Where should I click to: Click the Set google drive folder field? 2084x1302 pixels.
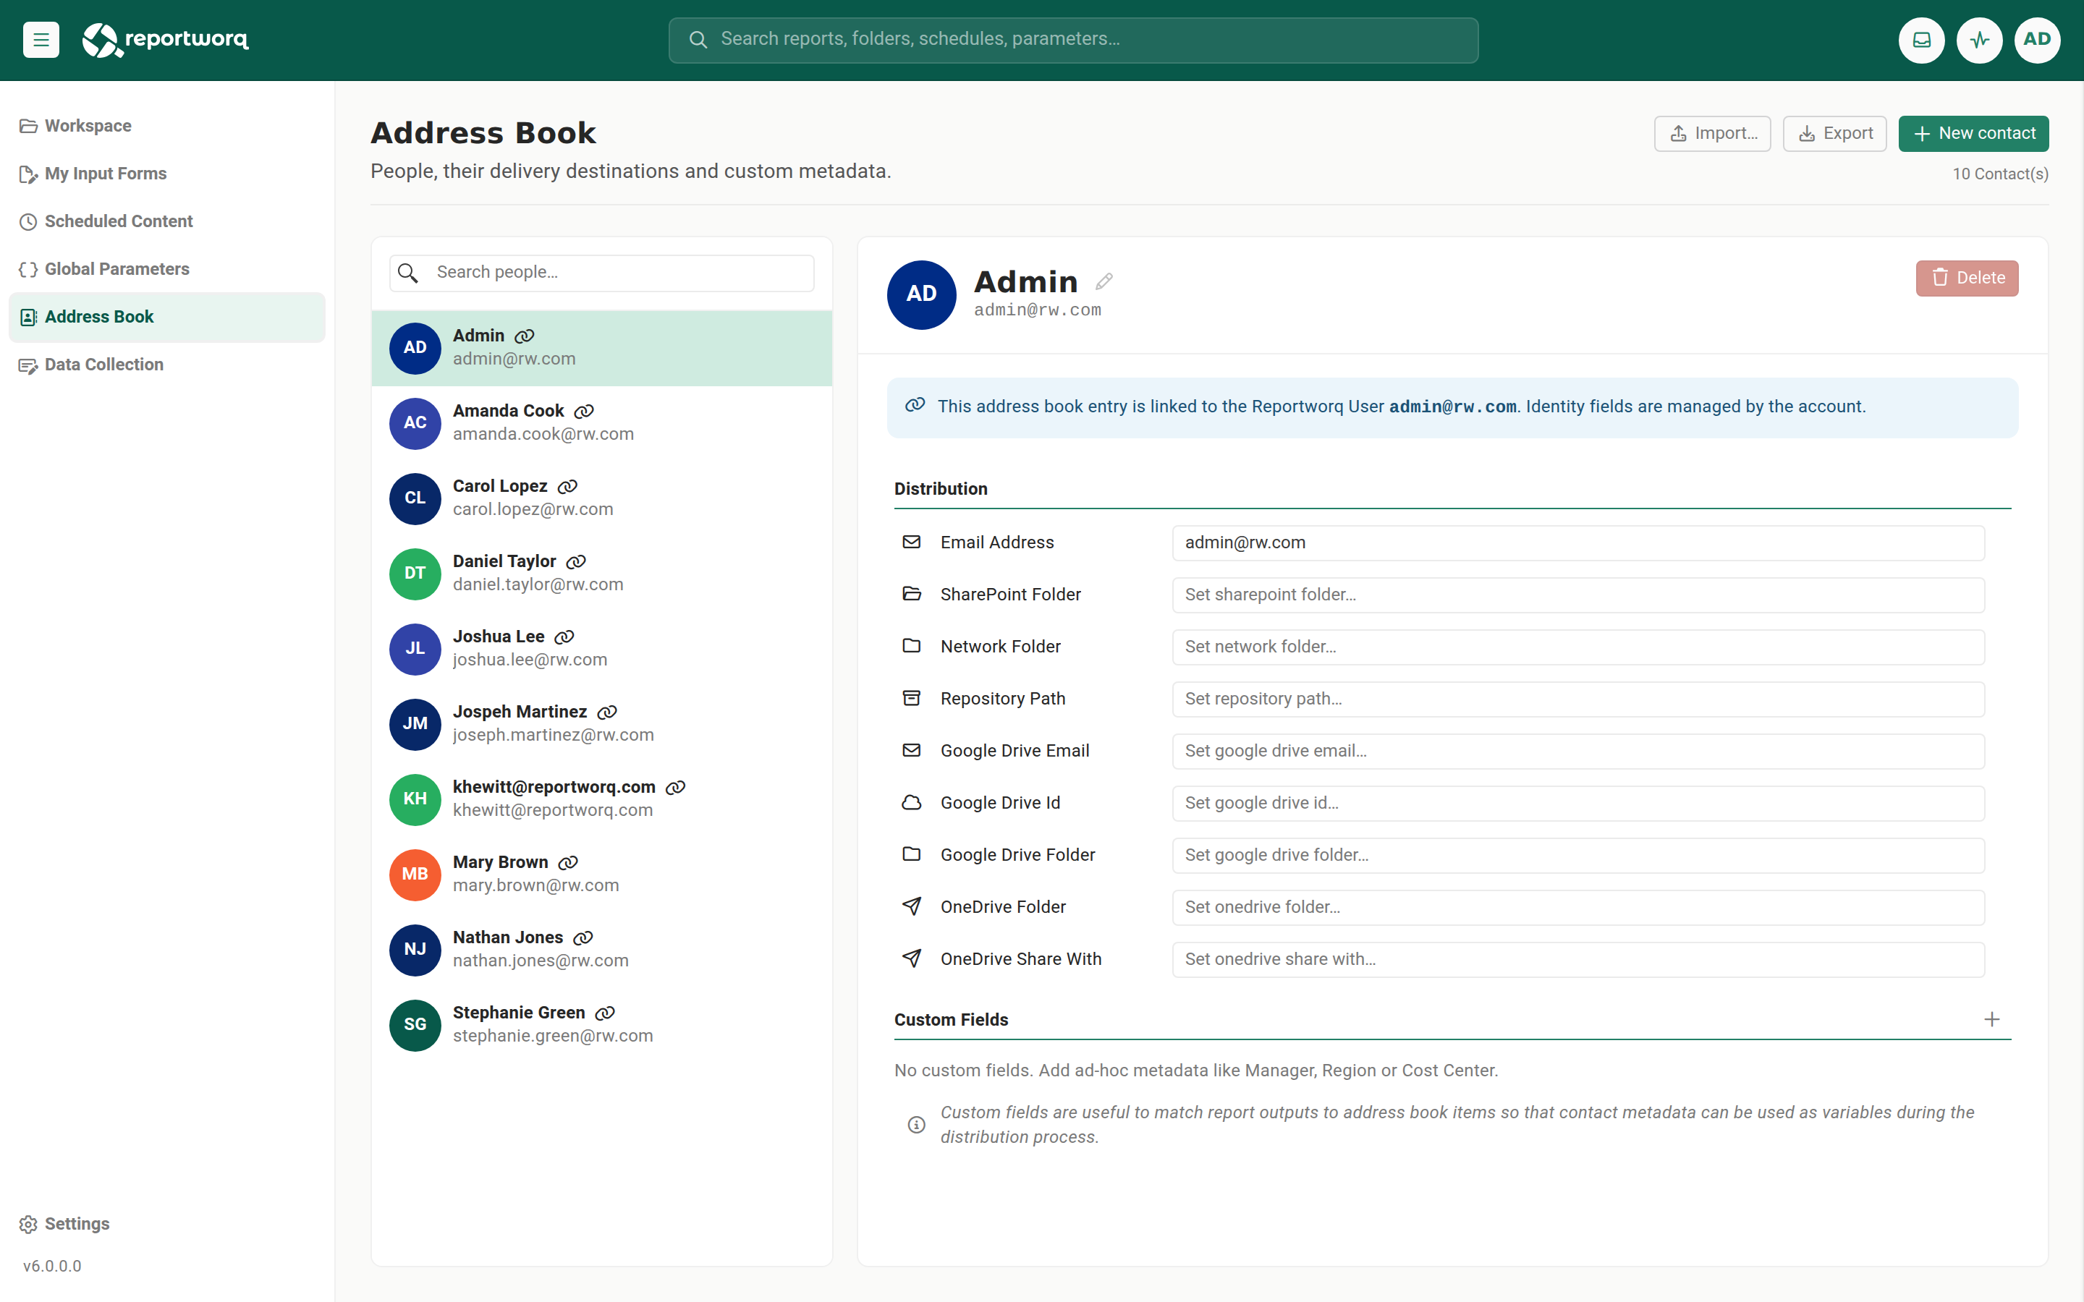pyautogui.click(x=1577, y=855)
